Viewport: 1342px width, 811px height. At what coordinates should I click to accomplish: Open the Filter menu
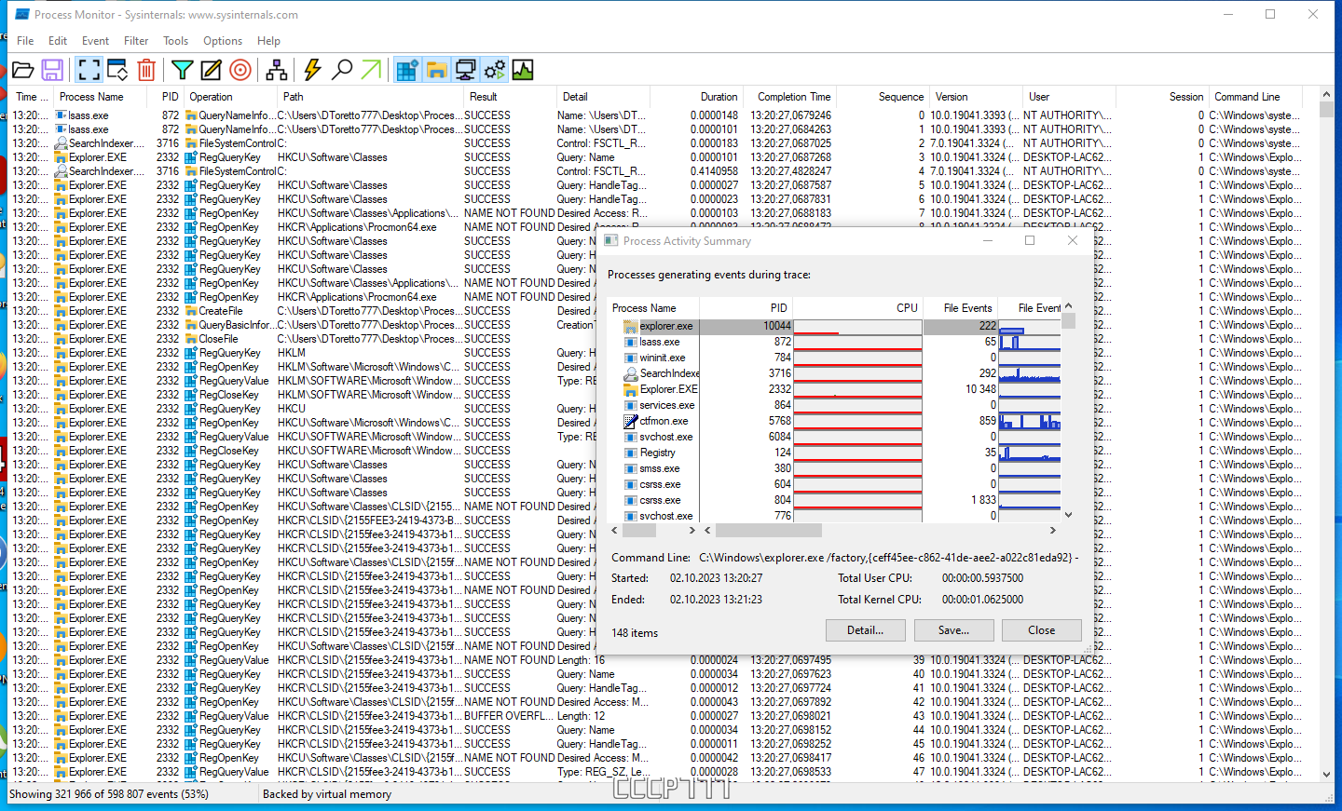click(x=136, y=41)
